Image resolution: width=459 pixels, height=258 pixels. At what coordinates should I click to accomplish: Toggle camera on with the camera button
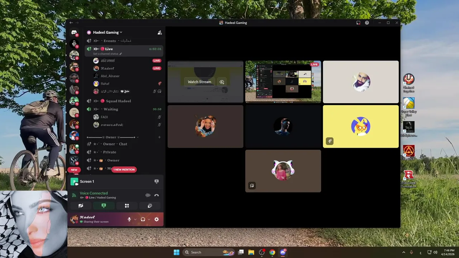81,206
